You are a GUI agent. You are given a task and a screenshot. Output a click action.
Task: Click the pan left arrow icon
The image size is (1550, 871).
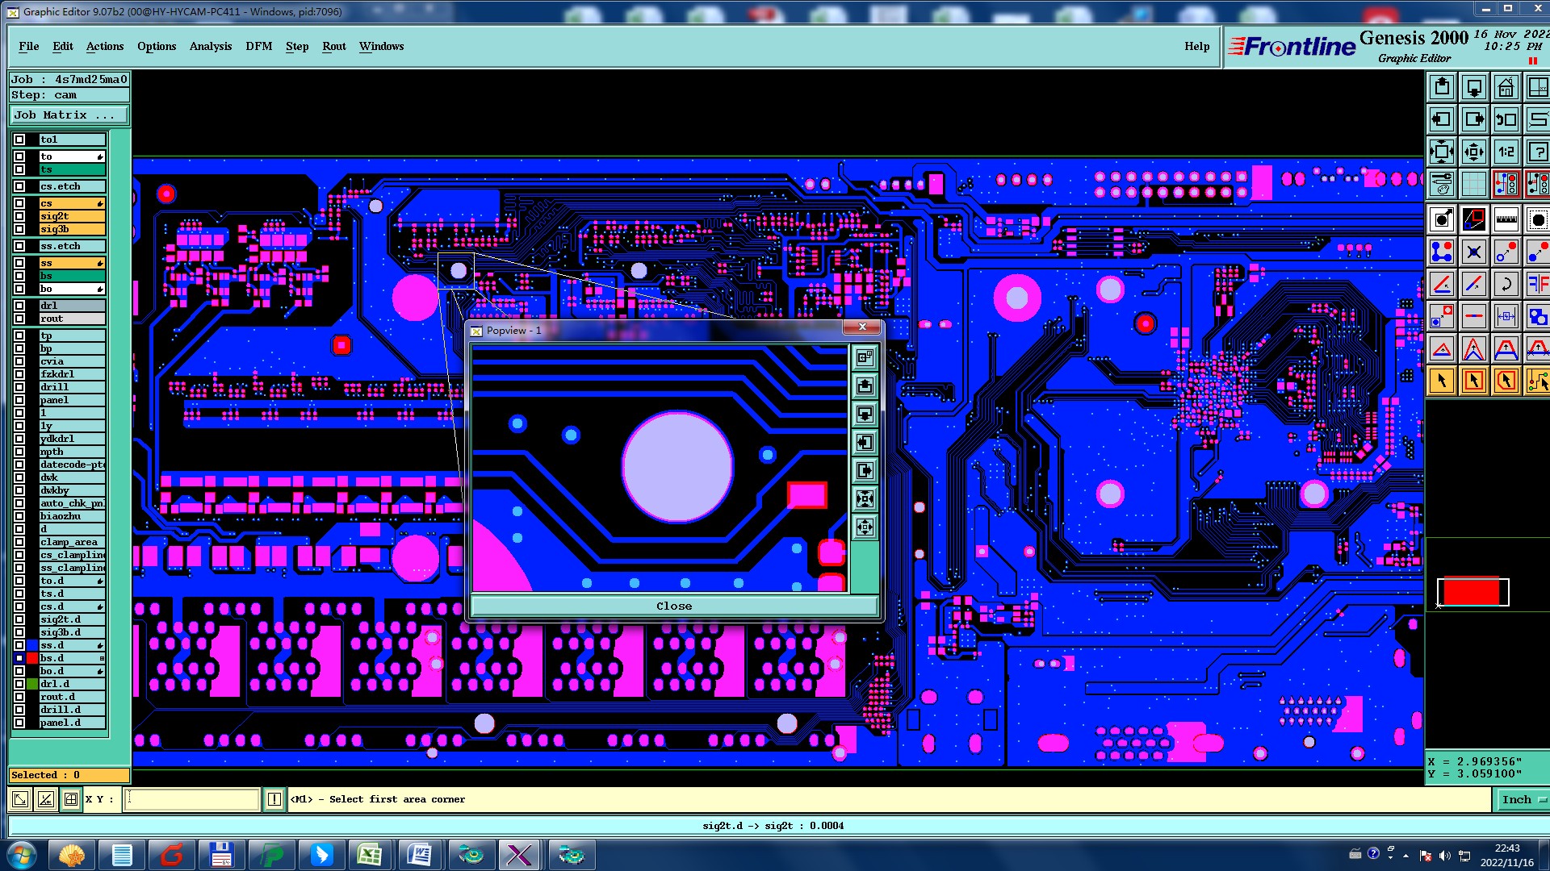(1441, 119)
